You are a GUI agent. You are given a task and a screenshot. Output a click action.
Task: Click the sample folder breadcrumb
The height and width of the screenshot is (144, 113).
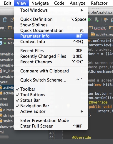tap(97, 28)
